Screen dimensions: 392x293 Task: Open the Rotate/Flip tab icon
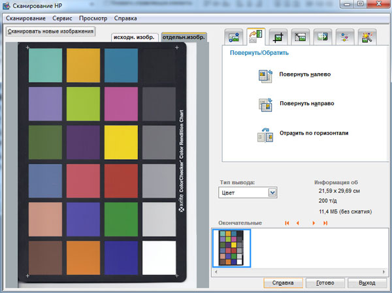255,37
